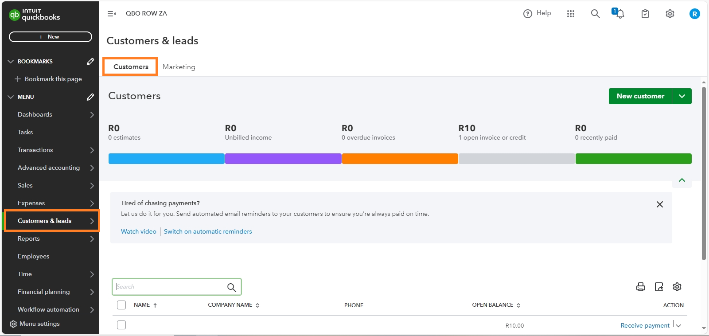The height and width of the screenshot is (336, 709).
Task: Expand the Sales submenu arrow
Action: pos(92,186)
